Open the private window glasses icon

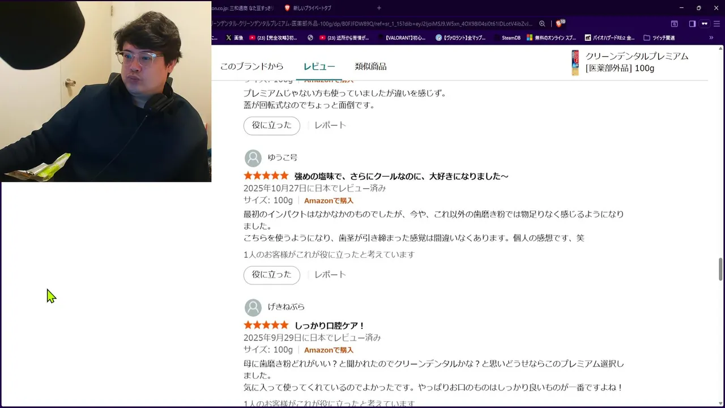pyautogui.click(x=705, y=24)
